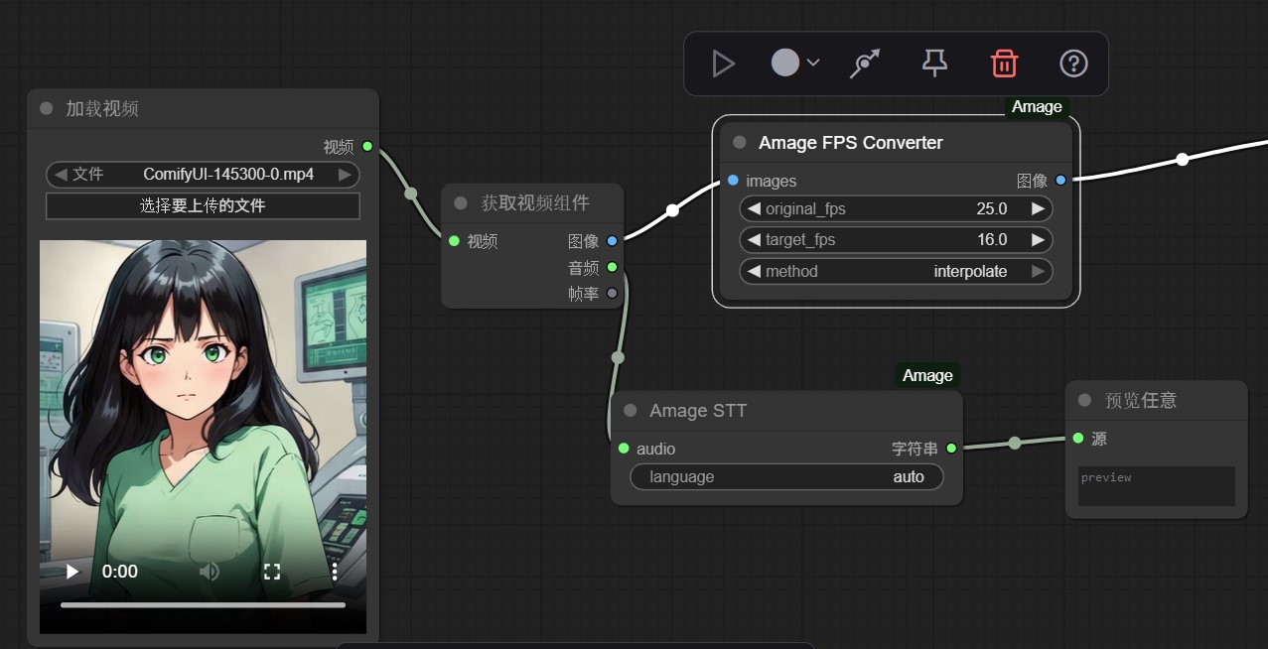Viewport: 1268px width, 649px height.
Task: Click the 获取视频组件 node title
Action: [535, 202]
